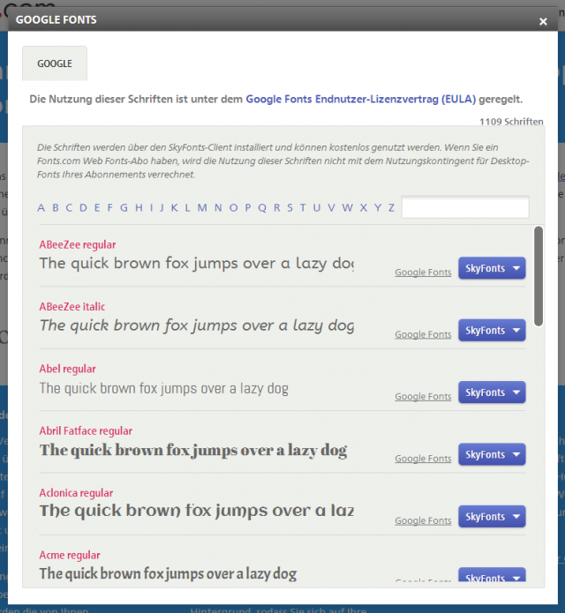The image size is (565, 613).
Task: Click the '1109 Schriften' count text
Action: click(x=511, y=122)
